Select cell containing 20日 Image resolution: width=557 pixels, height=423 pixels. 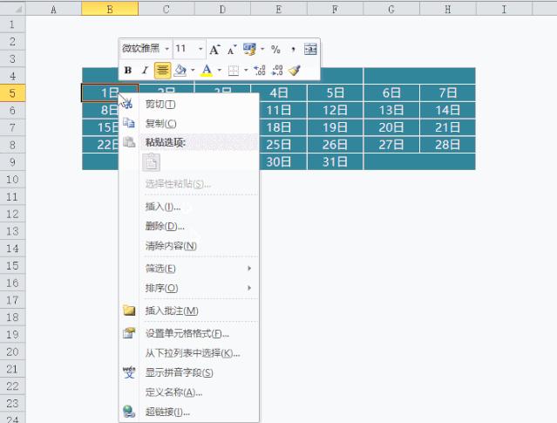tap(391, 127)
